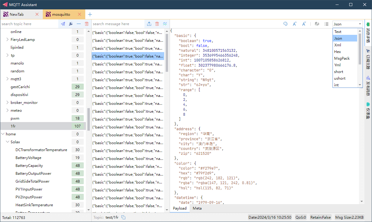
Task: Switch to the Meta tab
Action: pyautogui.click(x=197, y=208)
